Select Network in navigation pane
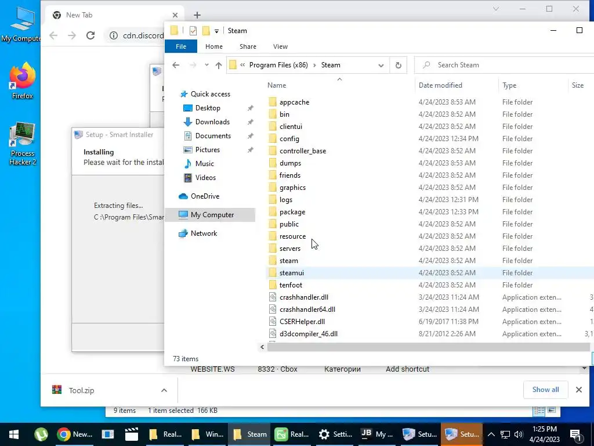 point(204,233)
